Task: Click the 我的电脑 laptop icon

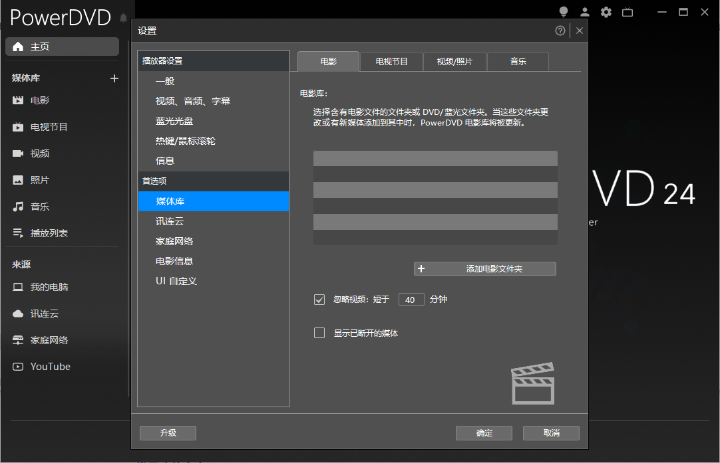Action: tap(18, 287)
